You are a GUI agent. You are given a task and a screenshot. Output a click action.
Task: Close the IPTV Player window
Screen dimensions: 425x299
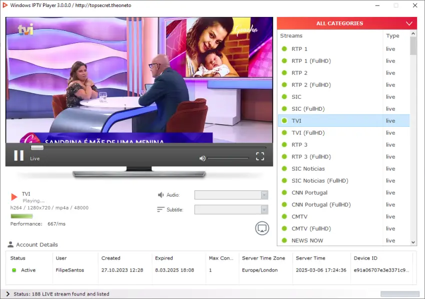tap(415, 5)
